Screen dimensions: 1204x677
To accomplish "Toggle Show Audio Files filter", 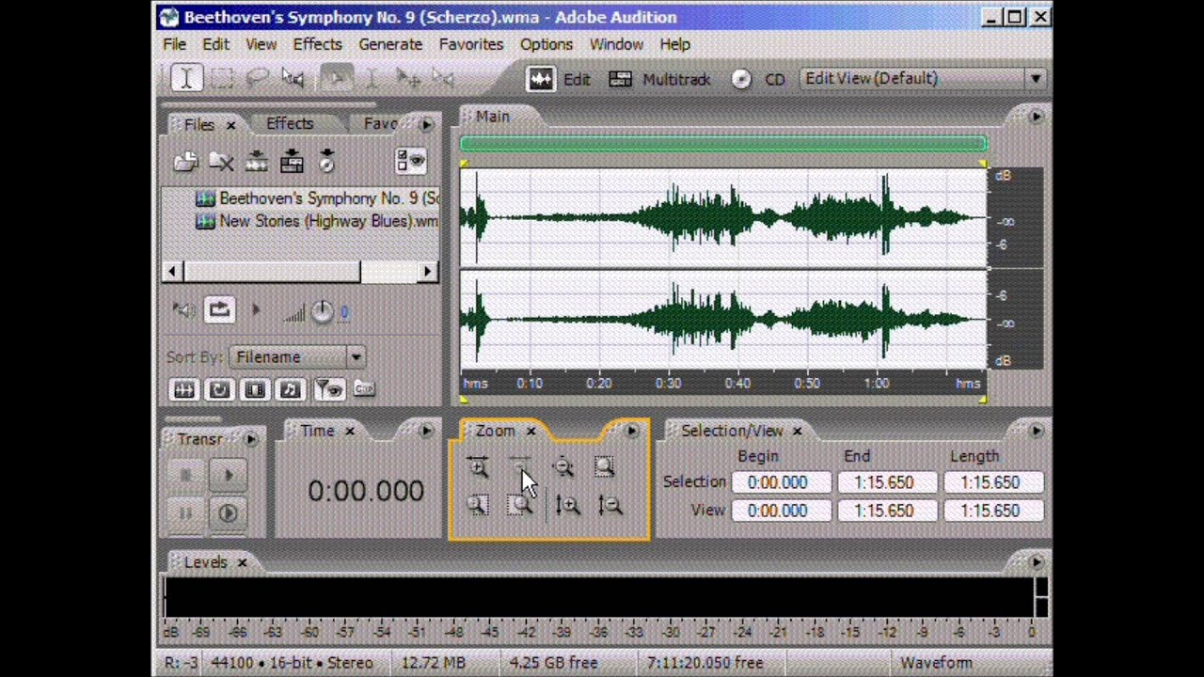I will click(183, 389).
